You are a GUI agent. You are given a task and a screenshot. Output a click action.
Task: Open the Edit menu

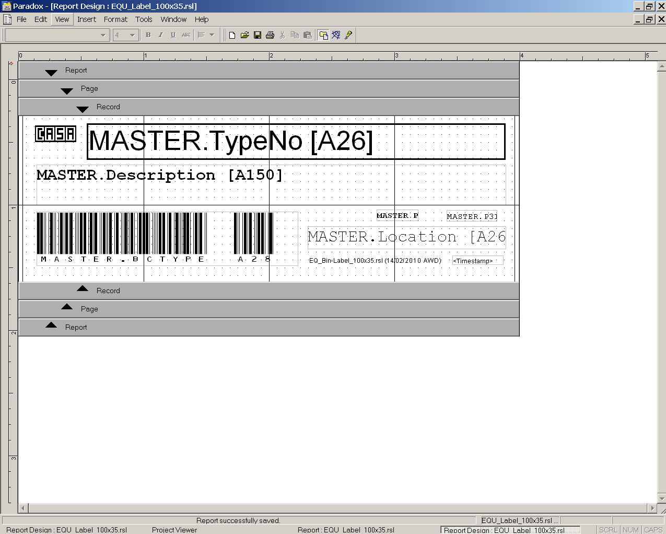[x=41, y=19]
